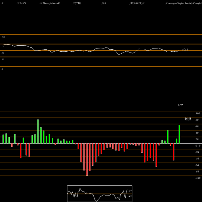Click the 57 value in mini chart
This screenshot has width=202, height=202.
[130, 191]
